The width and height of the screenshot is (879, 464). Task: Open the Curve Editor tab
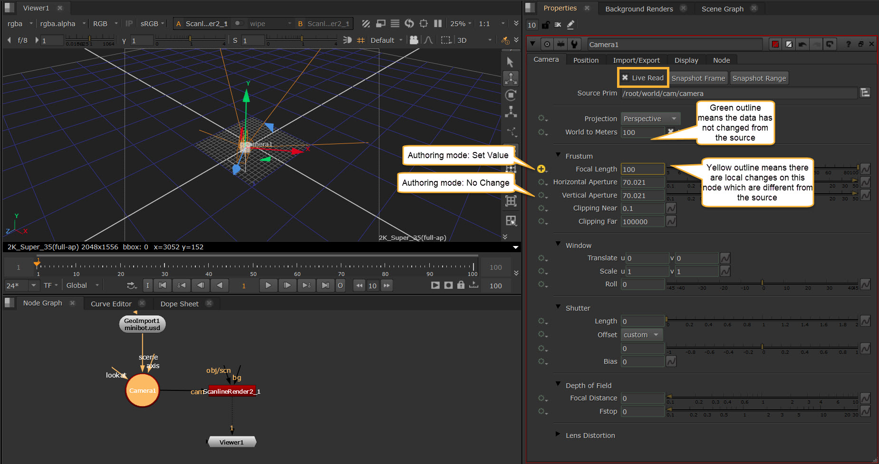(x=111, y=304)
